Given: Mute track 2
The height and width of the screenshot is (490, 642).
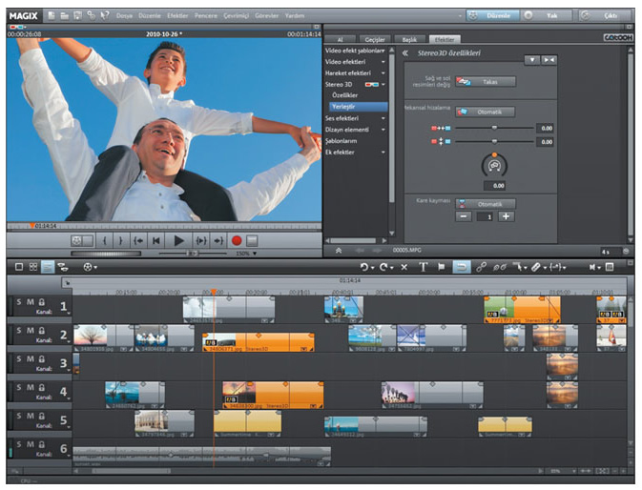Looking at the screenshot, I should point(31,331).
